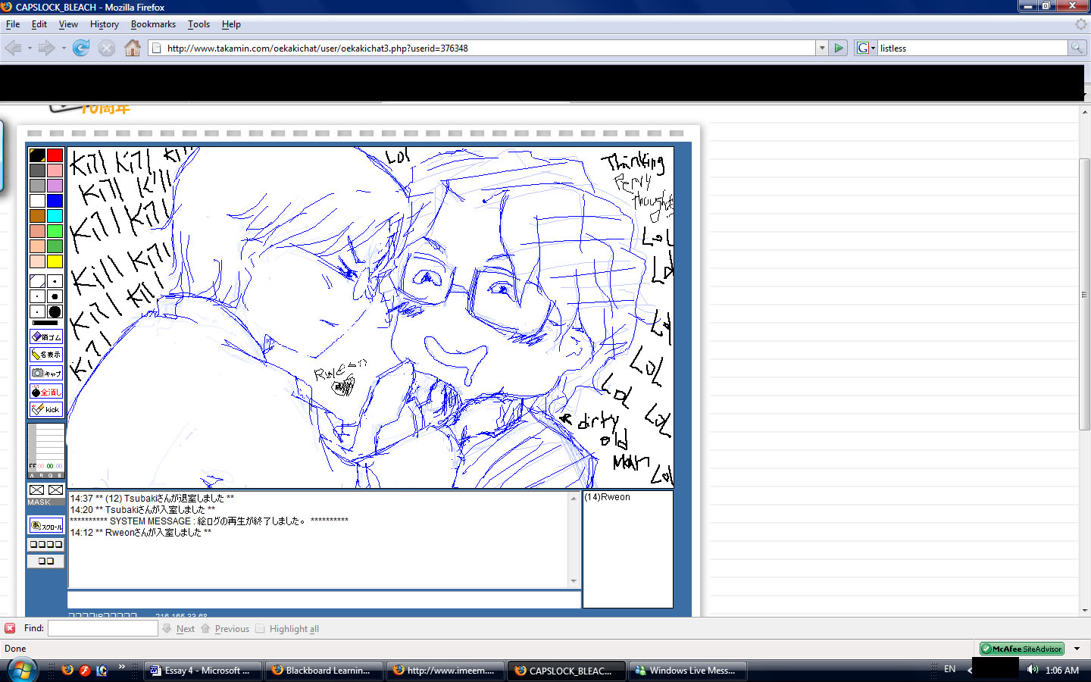Open Windows Live Messenger taskbar button
Viewport: 1091px width, 682px height.
pos(688,671)
